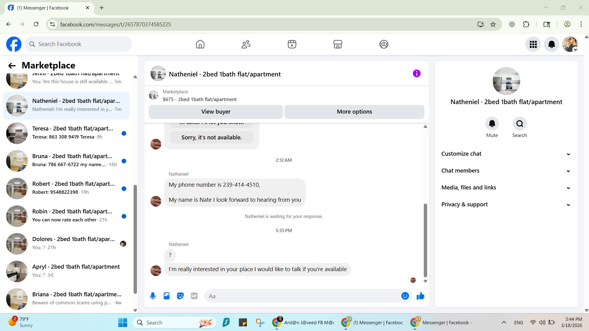Send a thumbs up like
Viewport: 589px width, 331px height.
[x=420, y=296]
